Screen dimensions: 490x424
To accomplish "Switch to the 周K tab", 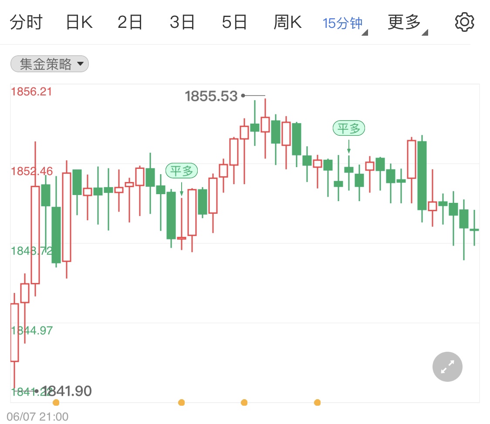I will (287, 22).
